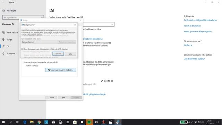Open Task View from taskbar
The width and height of the screenshot is (222, 125).
click(x=17, y=122)
